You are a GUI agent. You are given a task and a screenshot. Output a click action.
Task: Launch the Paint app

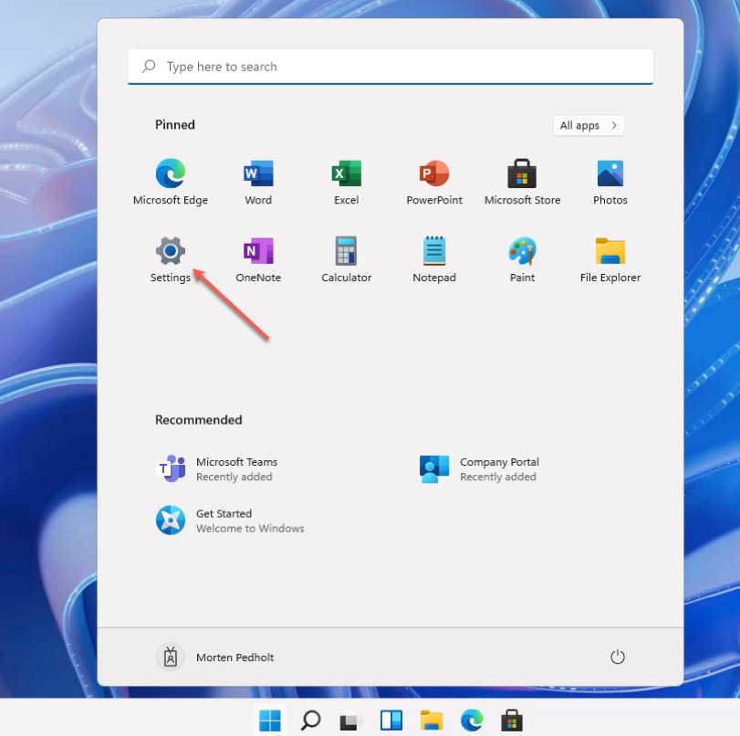(x=522, y=259)
